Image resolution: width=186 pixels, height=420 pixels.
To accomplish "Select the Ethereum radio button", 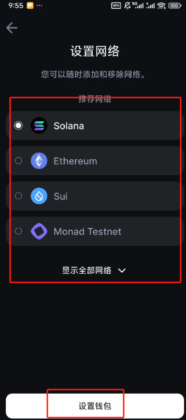I will click(18, 161).
